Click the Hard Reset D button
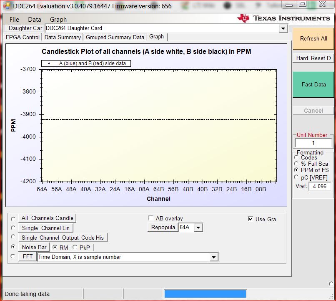Viewport: 336px width, 301px height. pos(313,58)
